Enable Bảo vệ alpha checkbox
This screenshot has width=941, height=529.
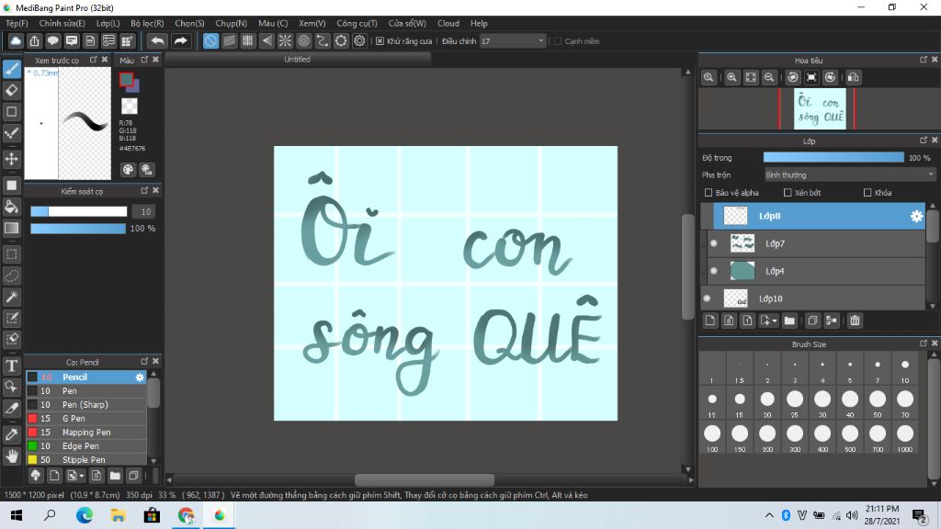tap(709, 193)
